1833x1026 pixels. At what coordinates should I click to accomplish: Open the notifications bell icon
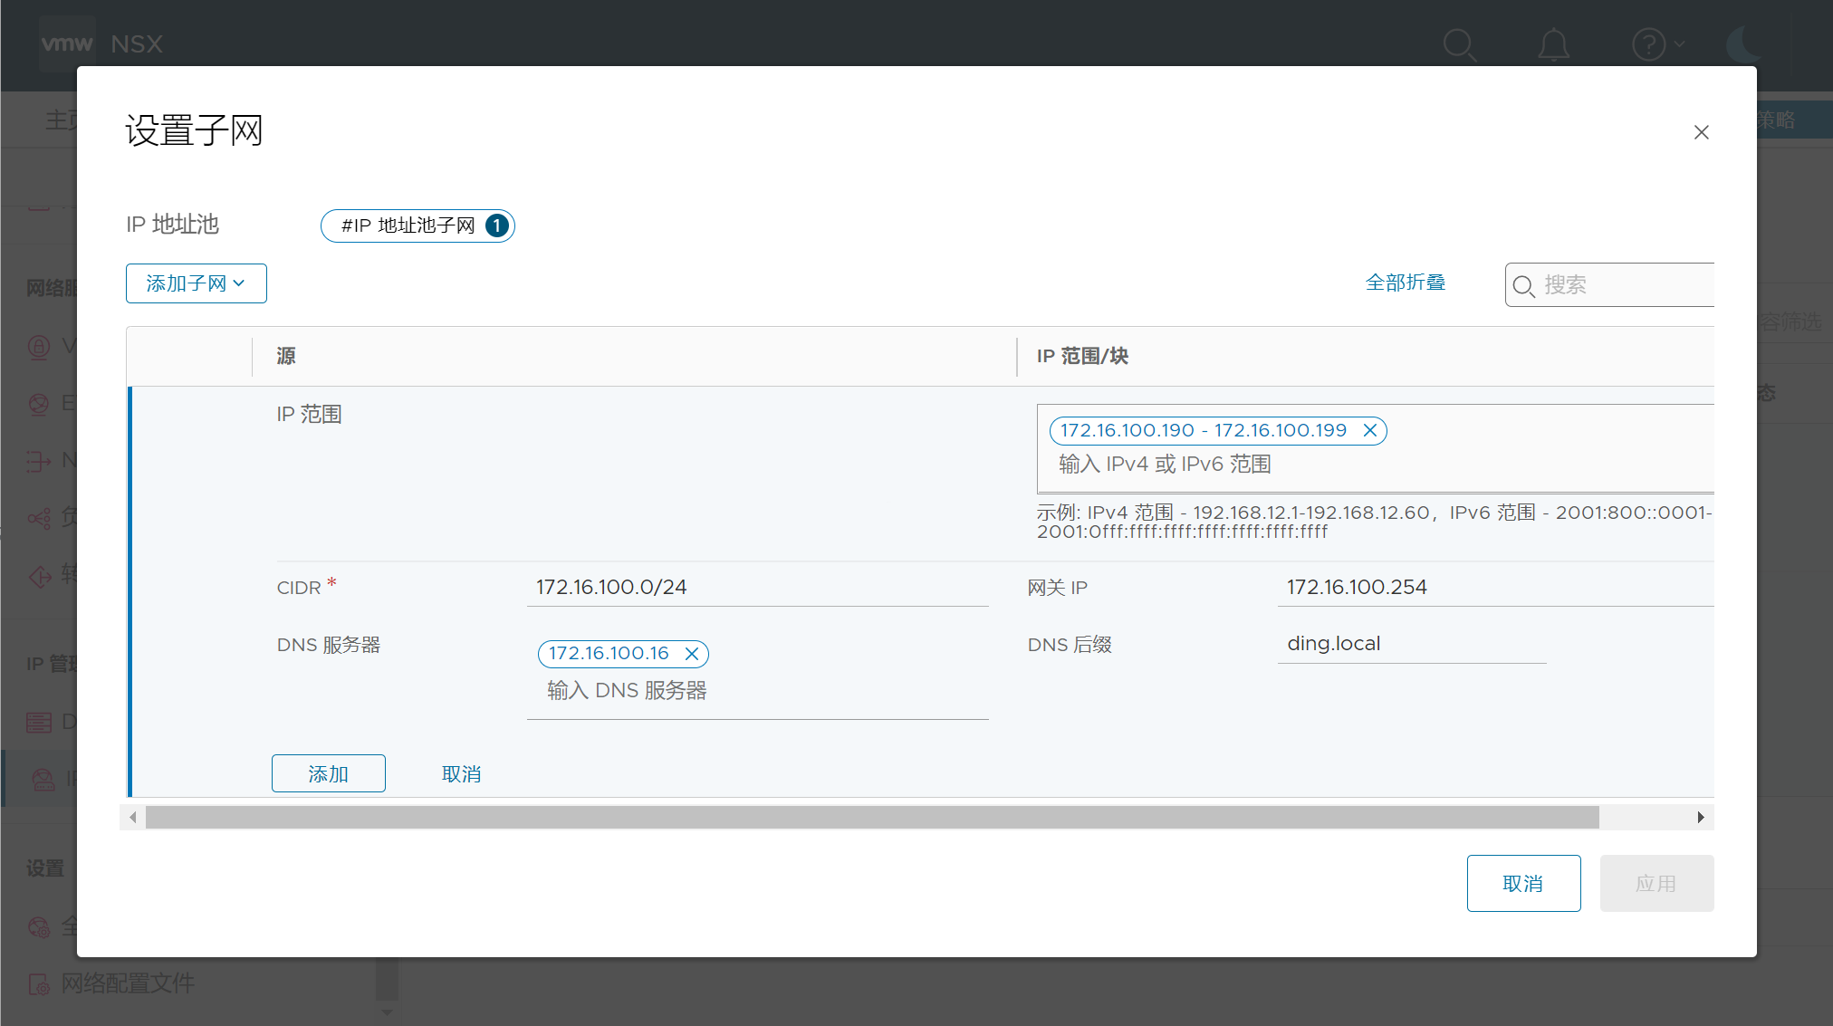coord(1553,43)
